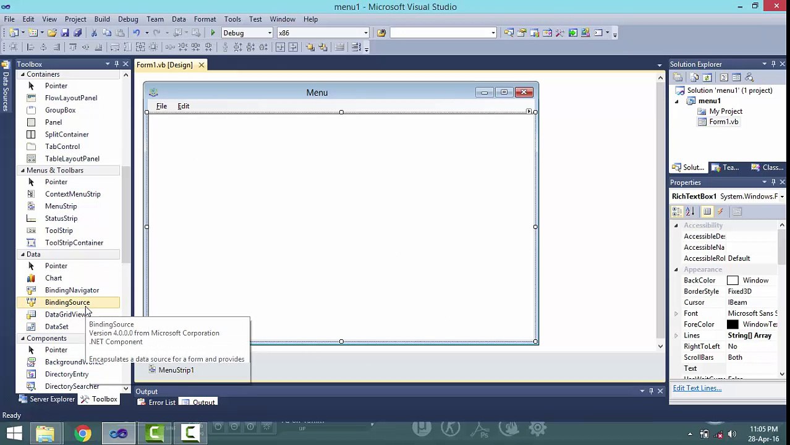
Task: Click the ForeColor black color swatch
Action: pyautogui.click(x=733, y=324)
